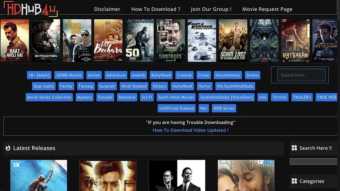Open the How To Download Video Updated link

190,130
